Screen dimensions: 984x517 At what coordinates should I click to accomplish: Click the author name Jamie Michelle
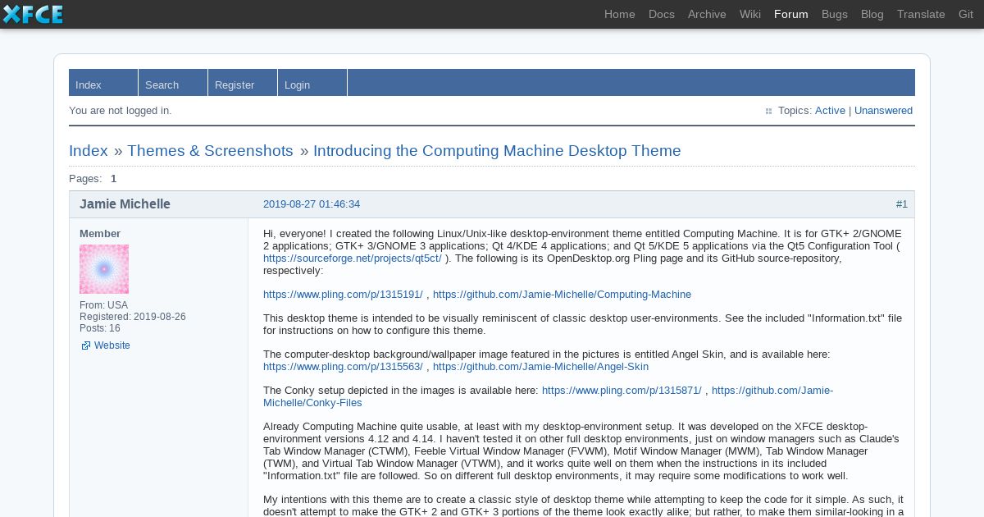pyautogui.click(x=125, y=204)
